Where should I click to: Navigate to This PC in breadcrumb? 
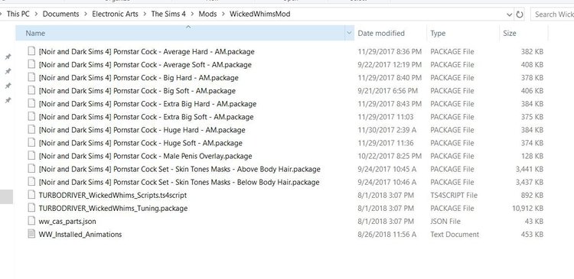18,15
